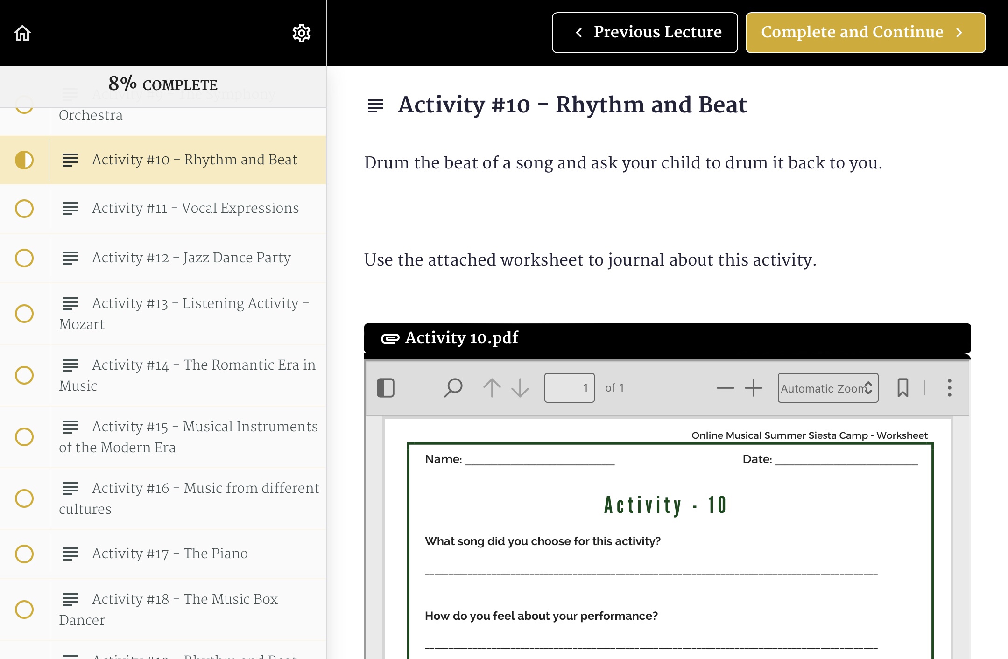This screenshot has width=1008, height=659.
Task: Open the settings gear menu
Action: tap(301, 33)
